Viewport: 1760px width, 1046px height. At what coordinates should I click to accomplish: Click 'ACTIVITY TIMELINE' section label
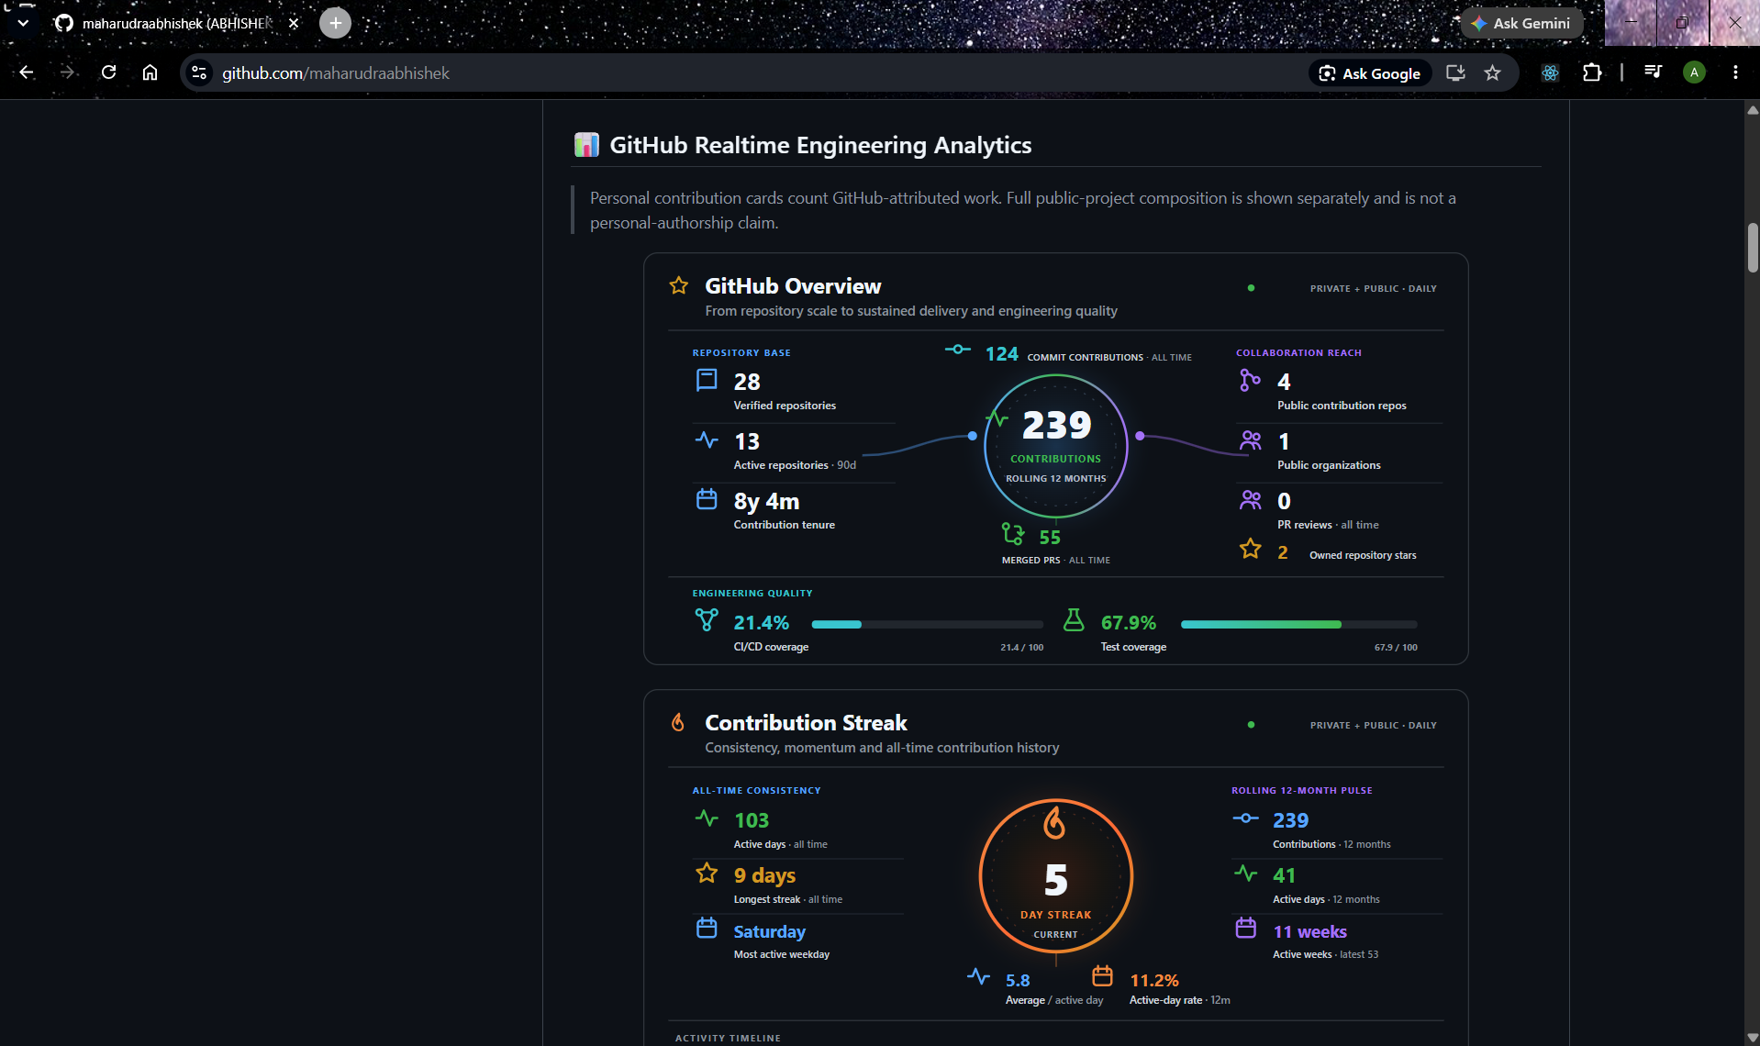pos(728,1038)
